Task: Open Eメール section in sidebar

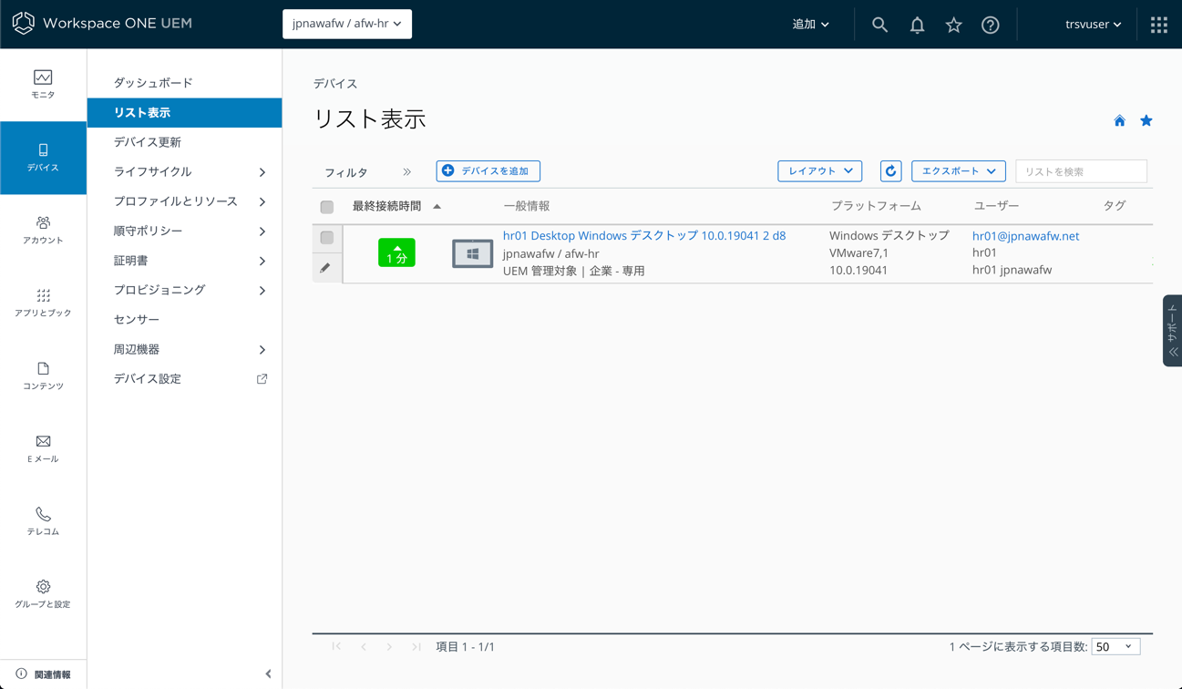Action: (43, 449)
